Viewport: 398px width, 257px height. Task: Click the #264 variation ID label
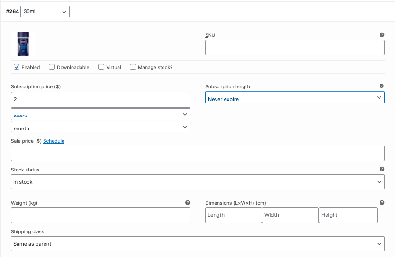pyautogui.click(x=12, y=12)
